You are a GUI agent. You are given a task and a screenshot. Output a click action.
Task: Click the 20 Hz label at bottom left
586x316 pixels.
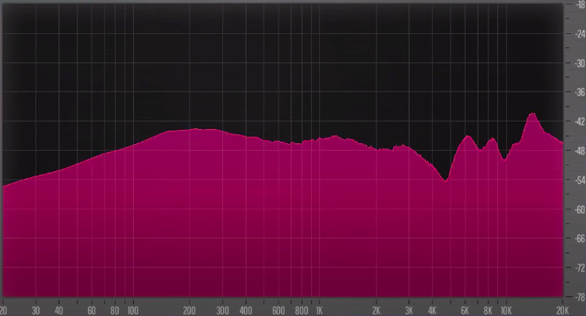(x=4, y=310)
